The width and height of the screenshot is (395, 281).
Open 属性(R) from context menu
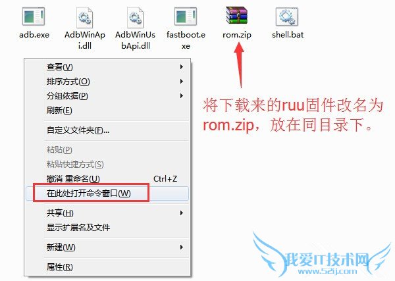click(107, 267)
